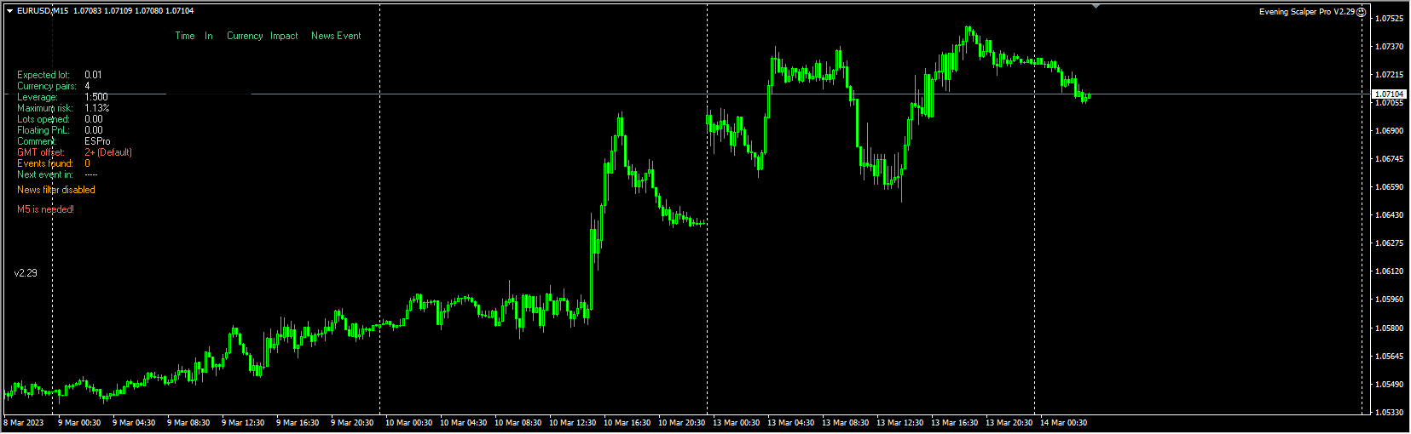Click the Currency pairs label
The height and width of the screenshot is (434, 1411).
pyautogui.click(x=47, y=86)
